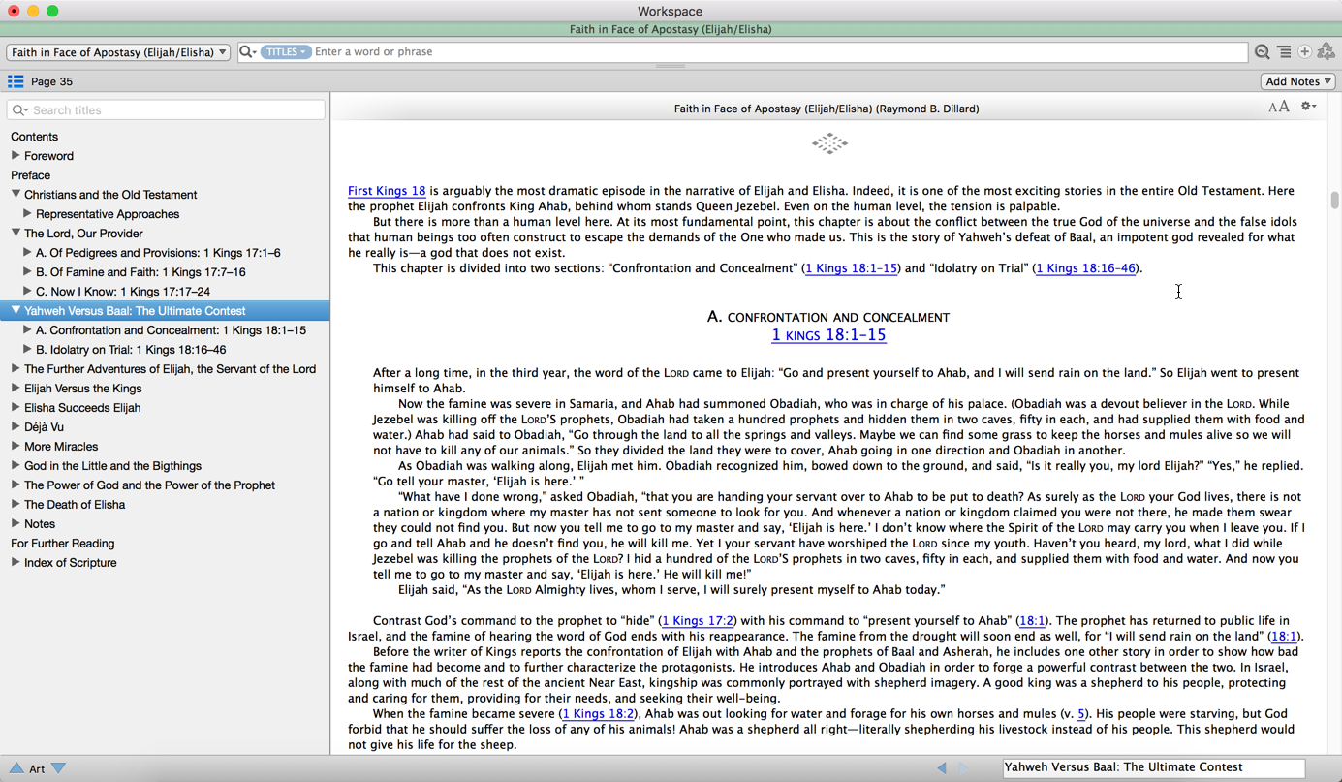Follow the 1 Kings 17:2 link

(x=698, y=621)
